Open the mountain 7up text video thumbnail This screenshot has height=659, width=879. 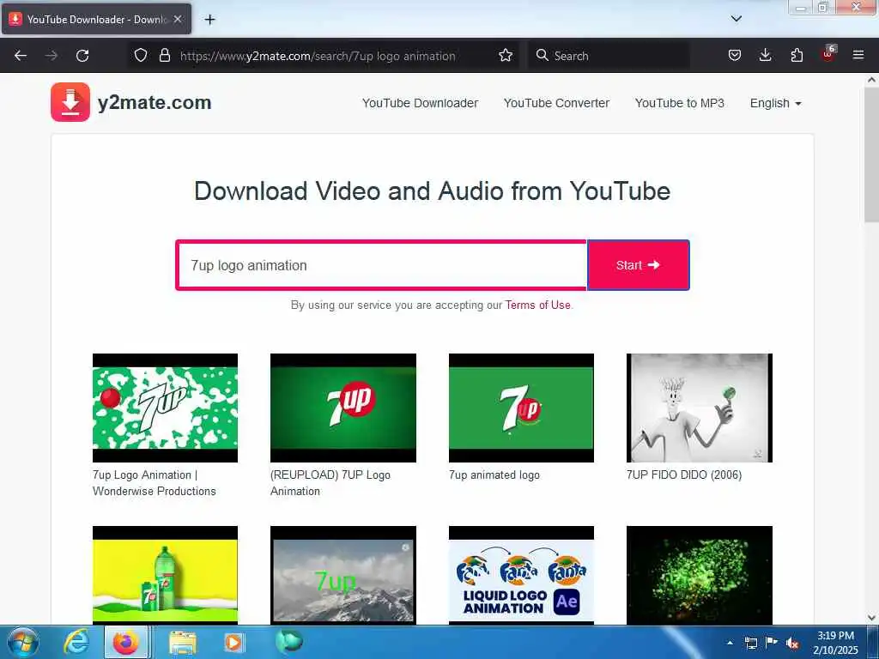[x=343, y=575]
